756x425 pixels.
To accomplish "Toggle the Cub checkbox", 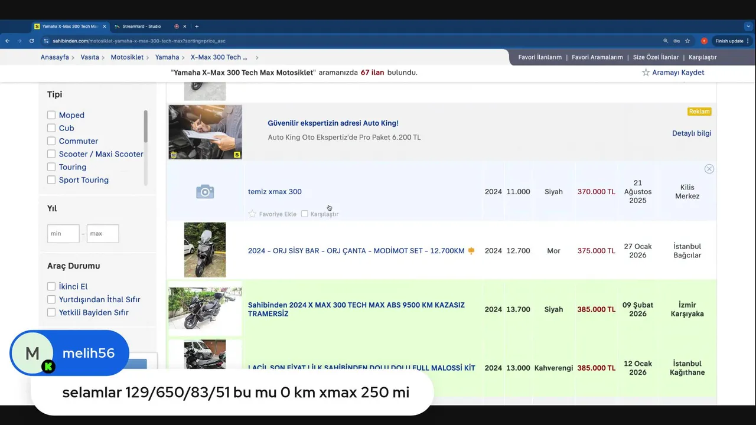I will (51, 128).
